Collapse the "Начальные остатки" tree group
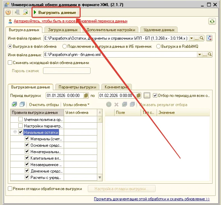The width and height of the screenshot is (221, 205). coord(15,132)
